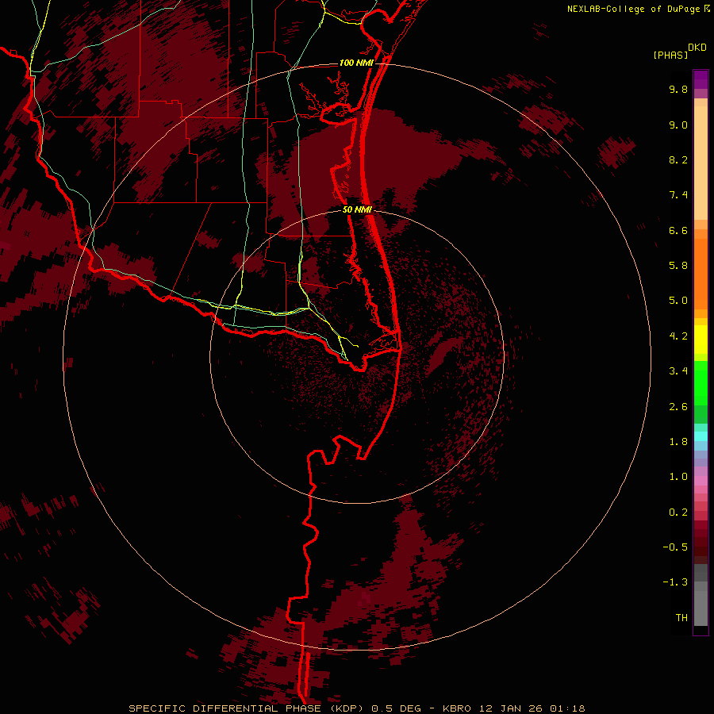
Task: Click the 1.8 legend value
Action: pyautogui.click(x=678, y=442)
